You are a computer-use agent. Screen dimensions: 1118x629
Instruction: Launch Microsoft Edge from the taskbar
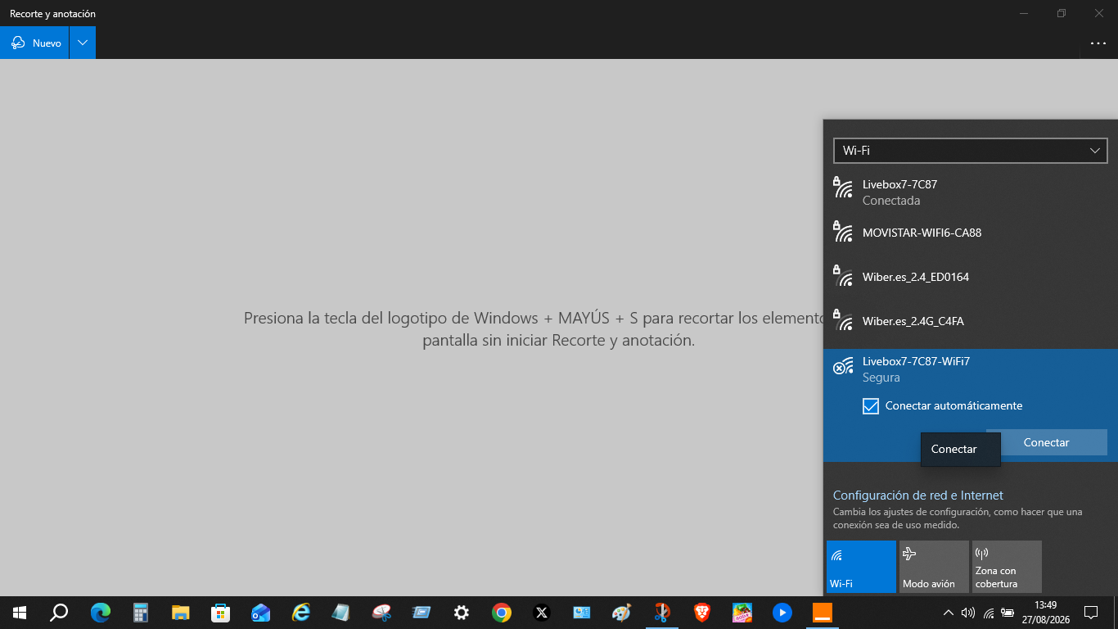coord(101,613)
